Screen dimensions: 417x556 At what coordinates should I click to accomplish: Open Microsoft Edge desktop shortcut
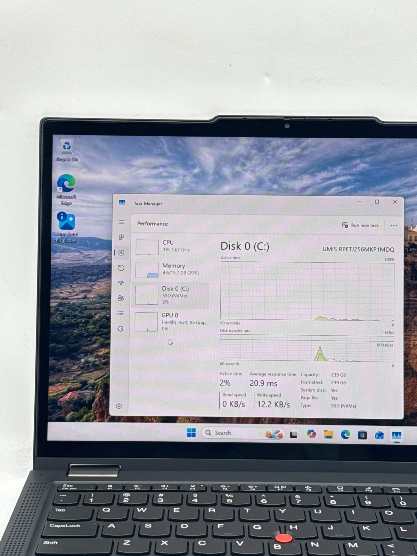[66, 190]
